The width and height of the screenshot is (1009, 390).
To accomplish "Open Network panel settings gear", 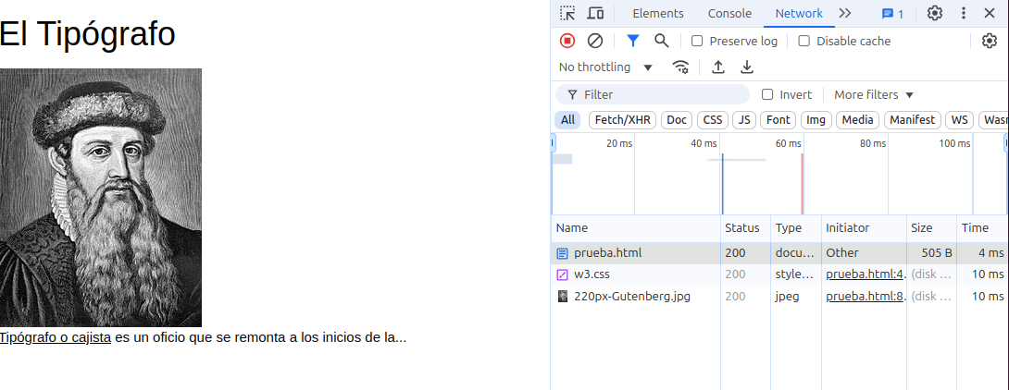I will pyautogui.click(x=989, y=41).
